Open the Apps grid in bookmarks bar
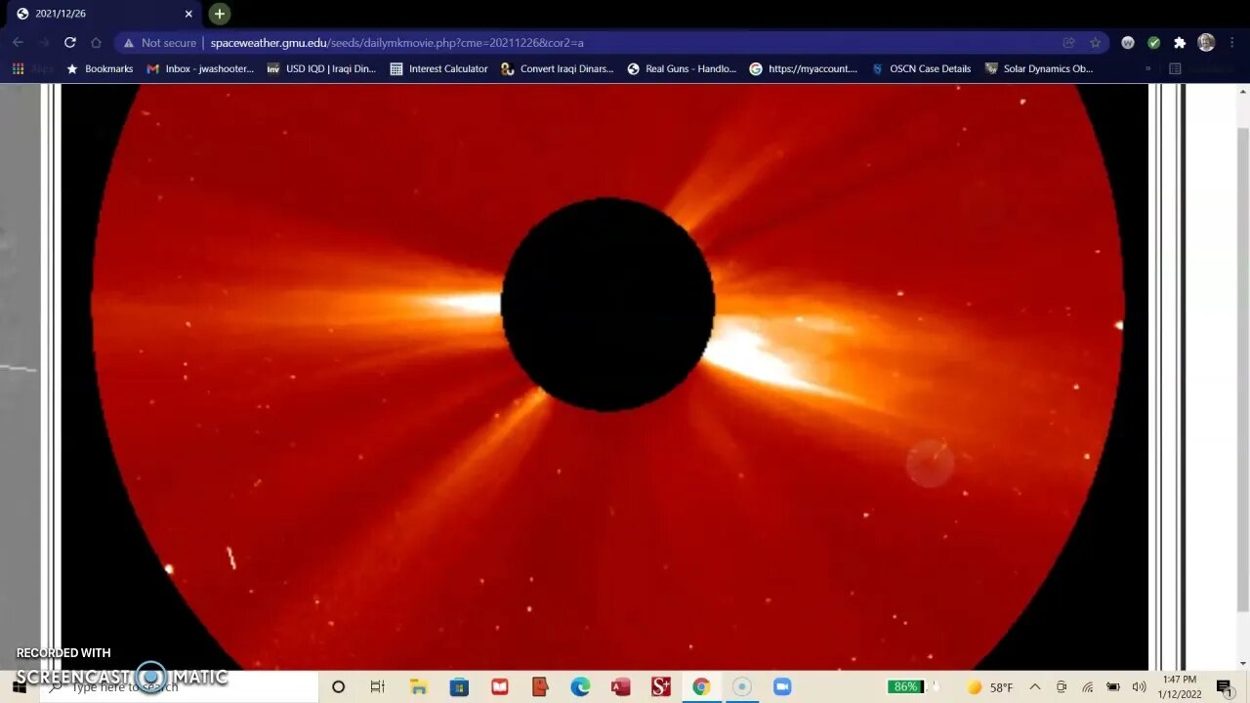Image resolution: width=1250 pixels, height=703 pixels. click(x=33, y=69)
